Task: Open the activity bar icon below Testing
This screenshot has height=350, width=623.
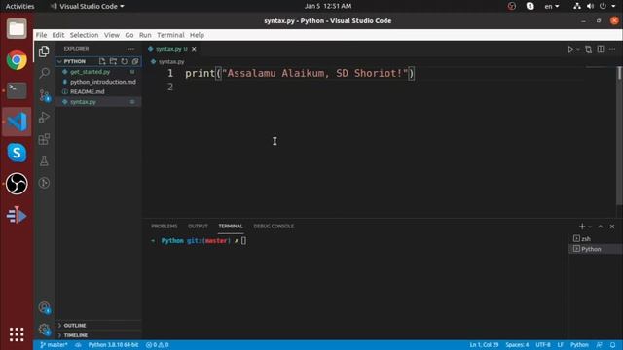Action: point(44,183)
